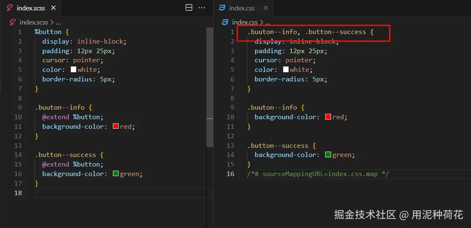Viewport: 471px width, 228px height.
Task: Click 'cursor: pointer;' in index.css
Action: pos(285,60)
